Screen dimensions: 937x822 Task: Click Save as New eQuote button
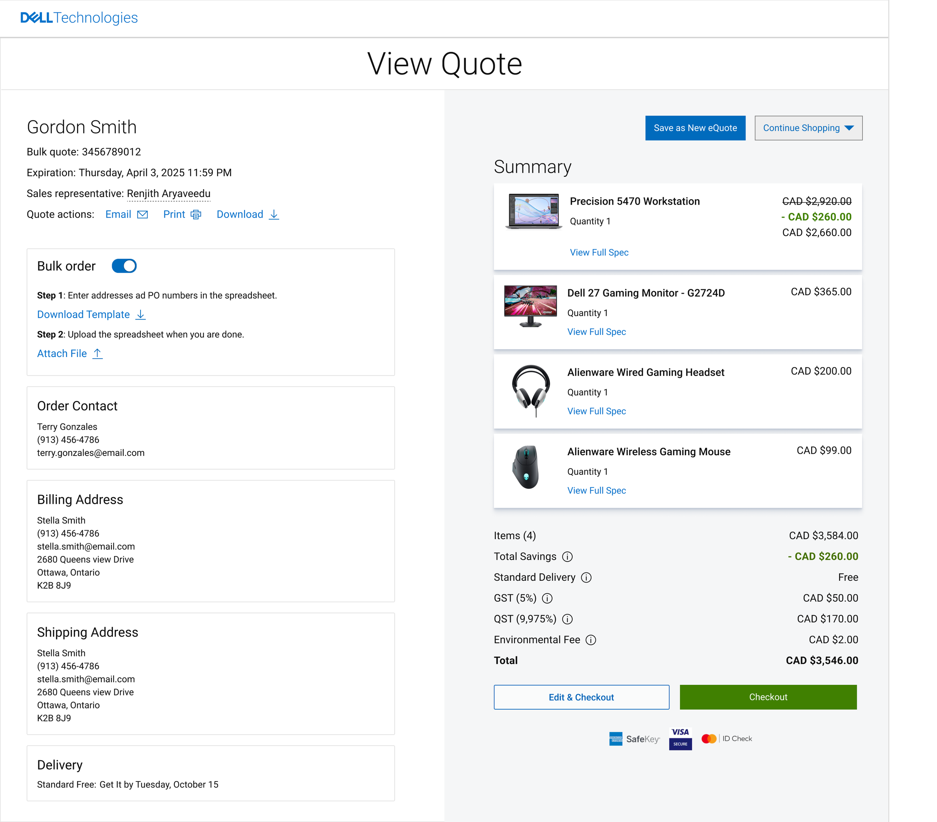(x=695, y=128)
